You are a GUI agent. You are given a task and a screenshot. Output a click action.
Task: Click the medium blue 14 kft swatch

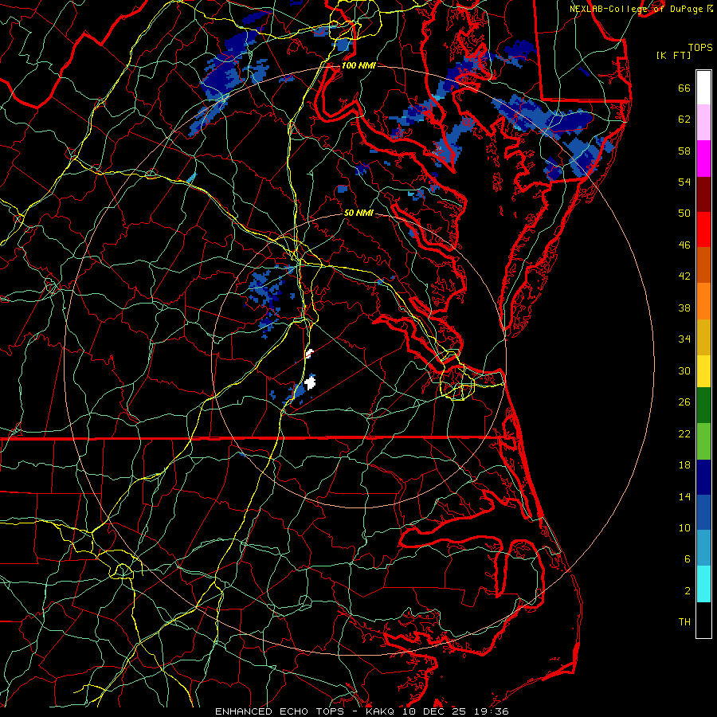(703, 512)
